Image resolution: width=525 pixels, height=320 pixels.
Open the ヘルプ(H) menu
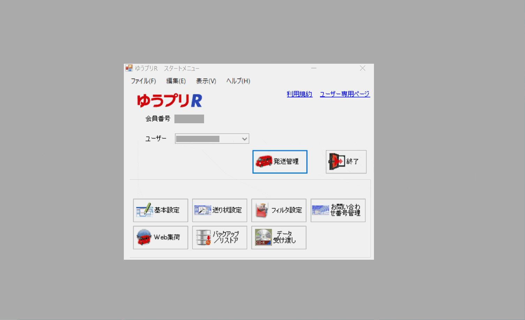238,81
